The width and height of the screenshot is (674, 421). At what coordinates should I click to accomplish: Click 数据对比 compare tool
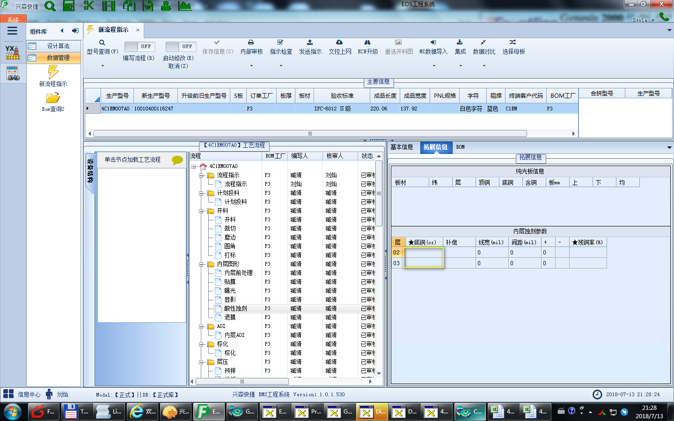click(x=484, y=47)
